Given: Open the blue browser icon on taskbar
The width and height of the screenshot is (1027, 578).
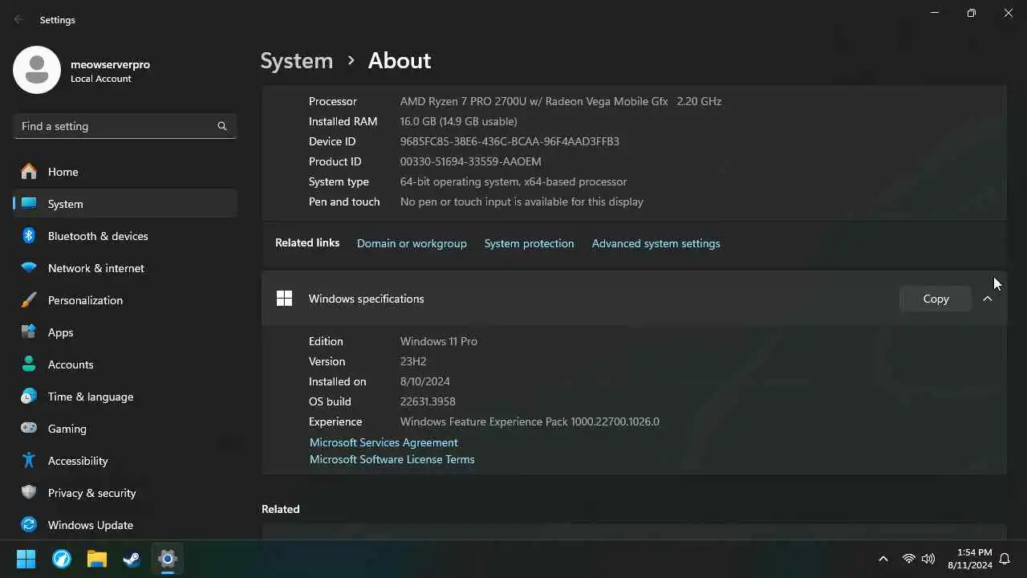Looking at the screenshot, I should pyautogui.click(x=62, y=559).
